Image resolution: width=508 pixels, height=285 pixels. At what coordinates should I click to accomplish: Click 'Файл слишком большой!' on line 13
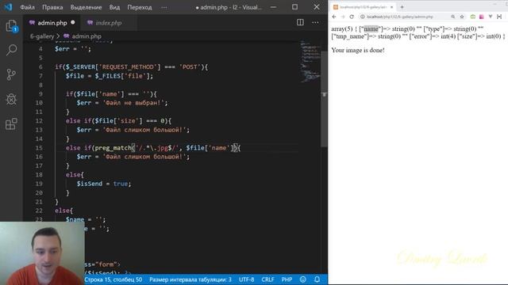click(144, 130)
